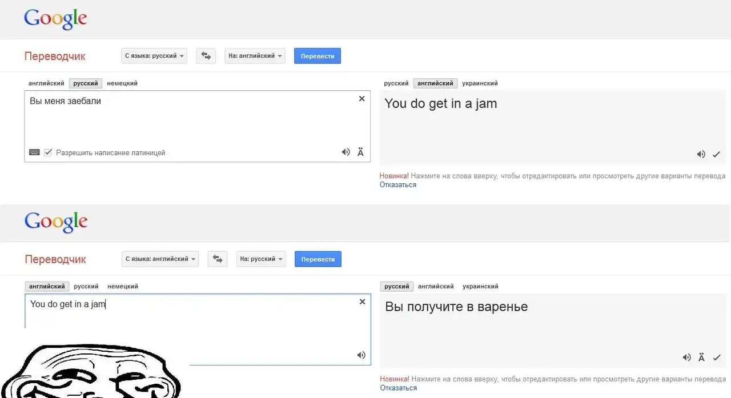Image resolution: width=731 pixels, height=398 pixels.
Task: Expand 'С языка: английский' dropdown in lower translator
Action: pos(160,259)
